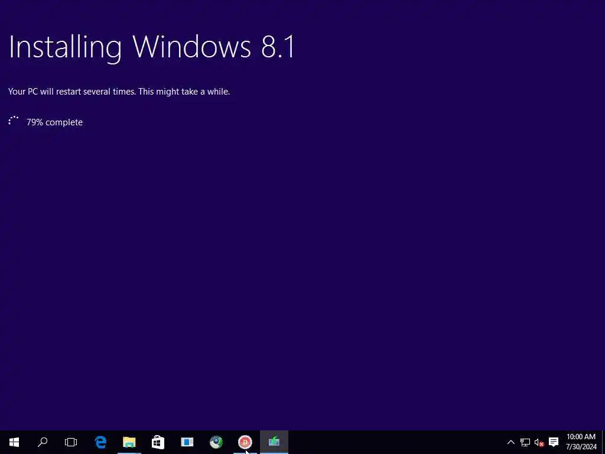Click the spinning progress indicator
The image size is (605, 454).
point(14,121)
